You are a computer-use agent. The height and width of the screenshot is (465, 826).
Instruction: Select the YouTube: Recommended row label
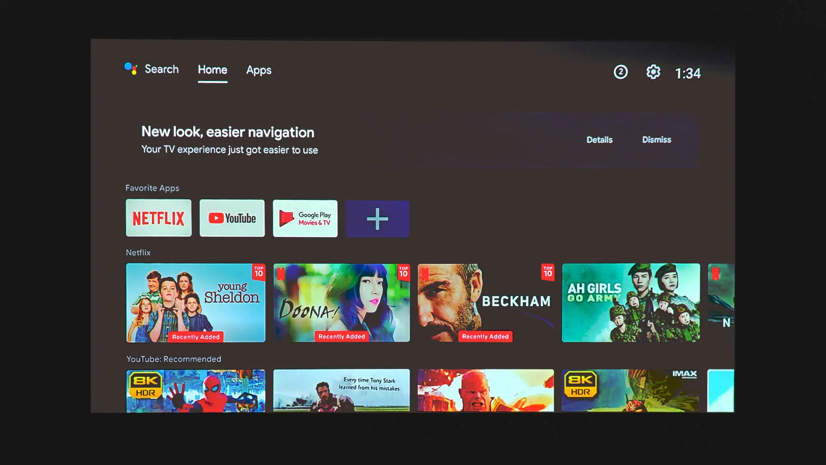[x=174, y=359]
